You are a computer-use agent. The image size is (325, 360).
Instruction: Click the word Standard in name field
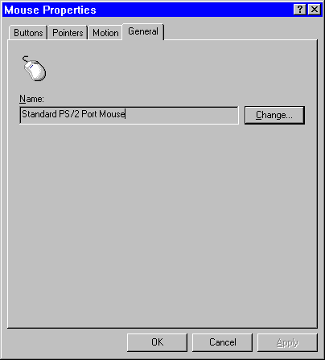point(39,114)
